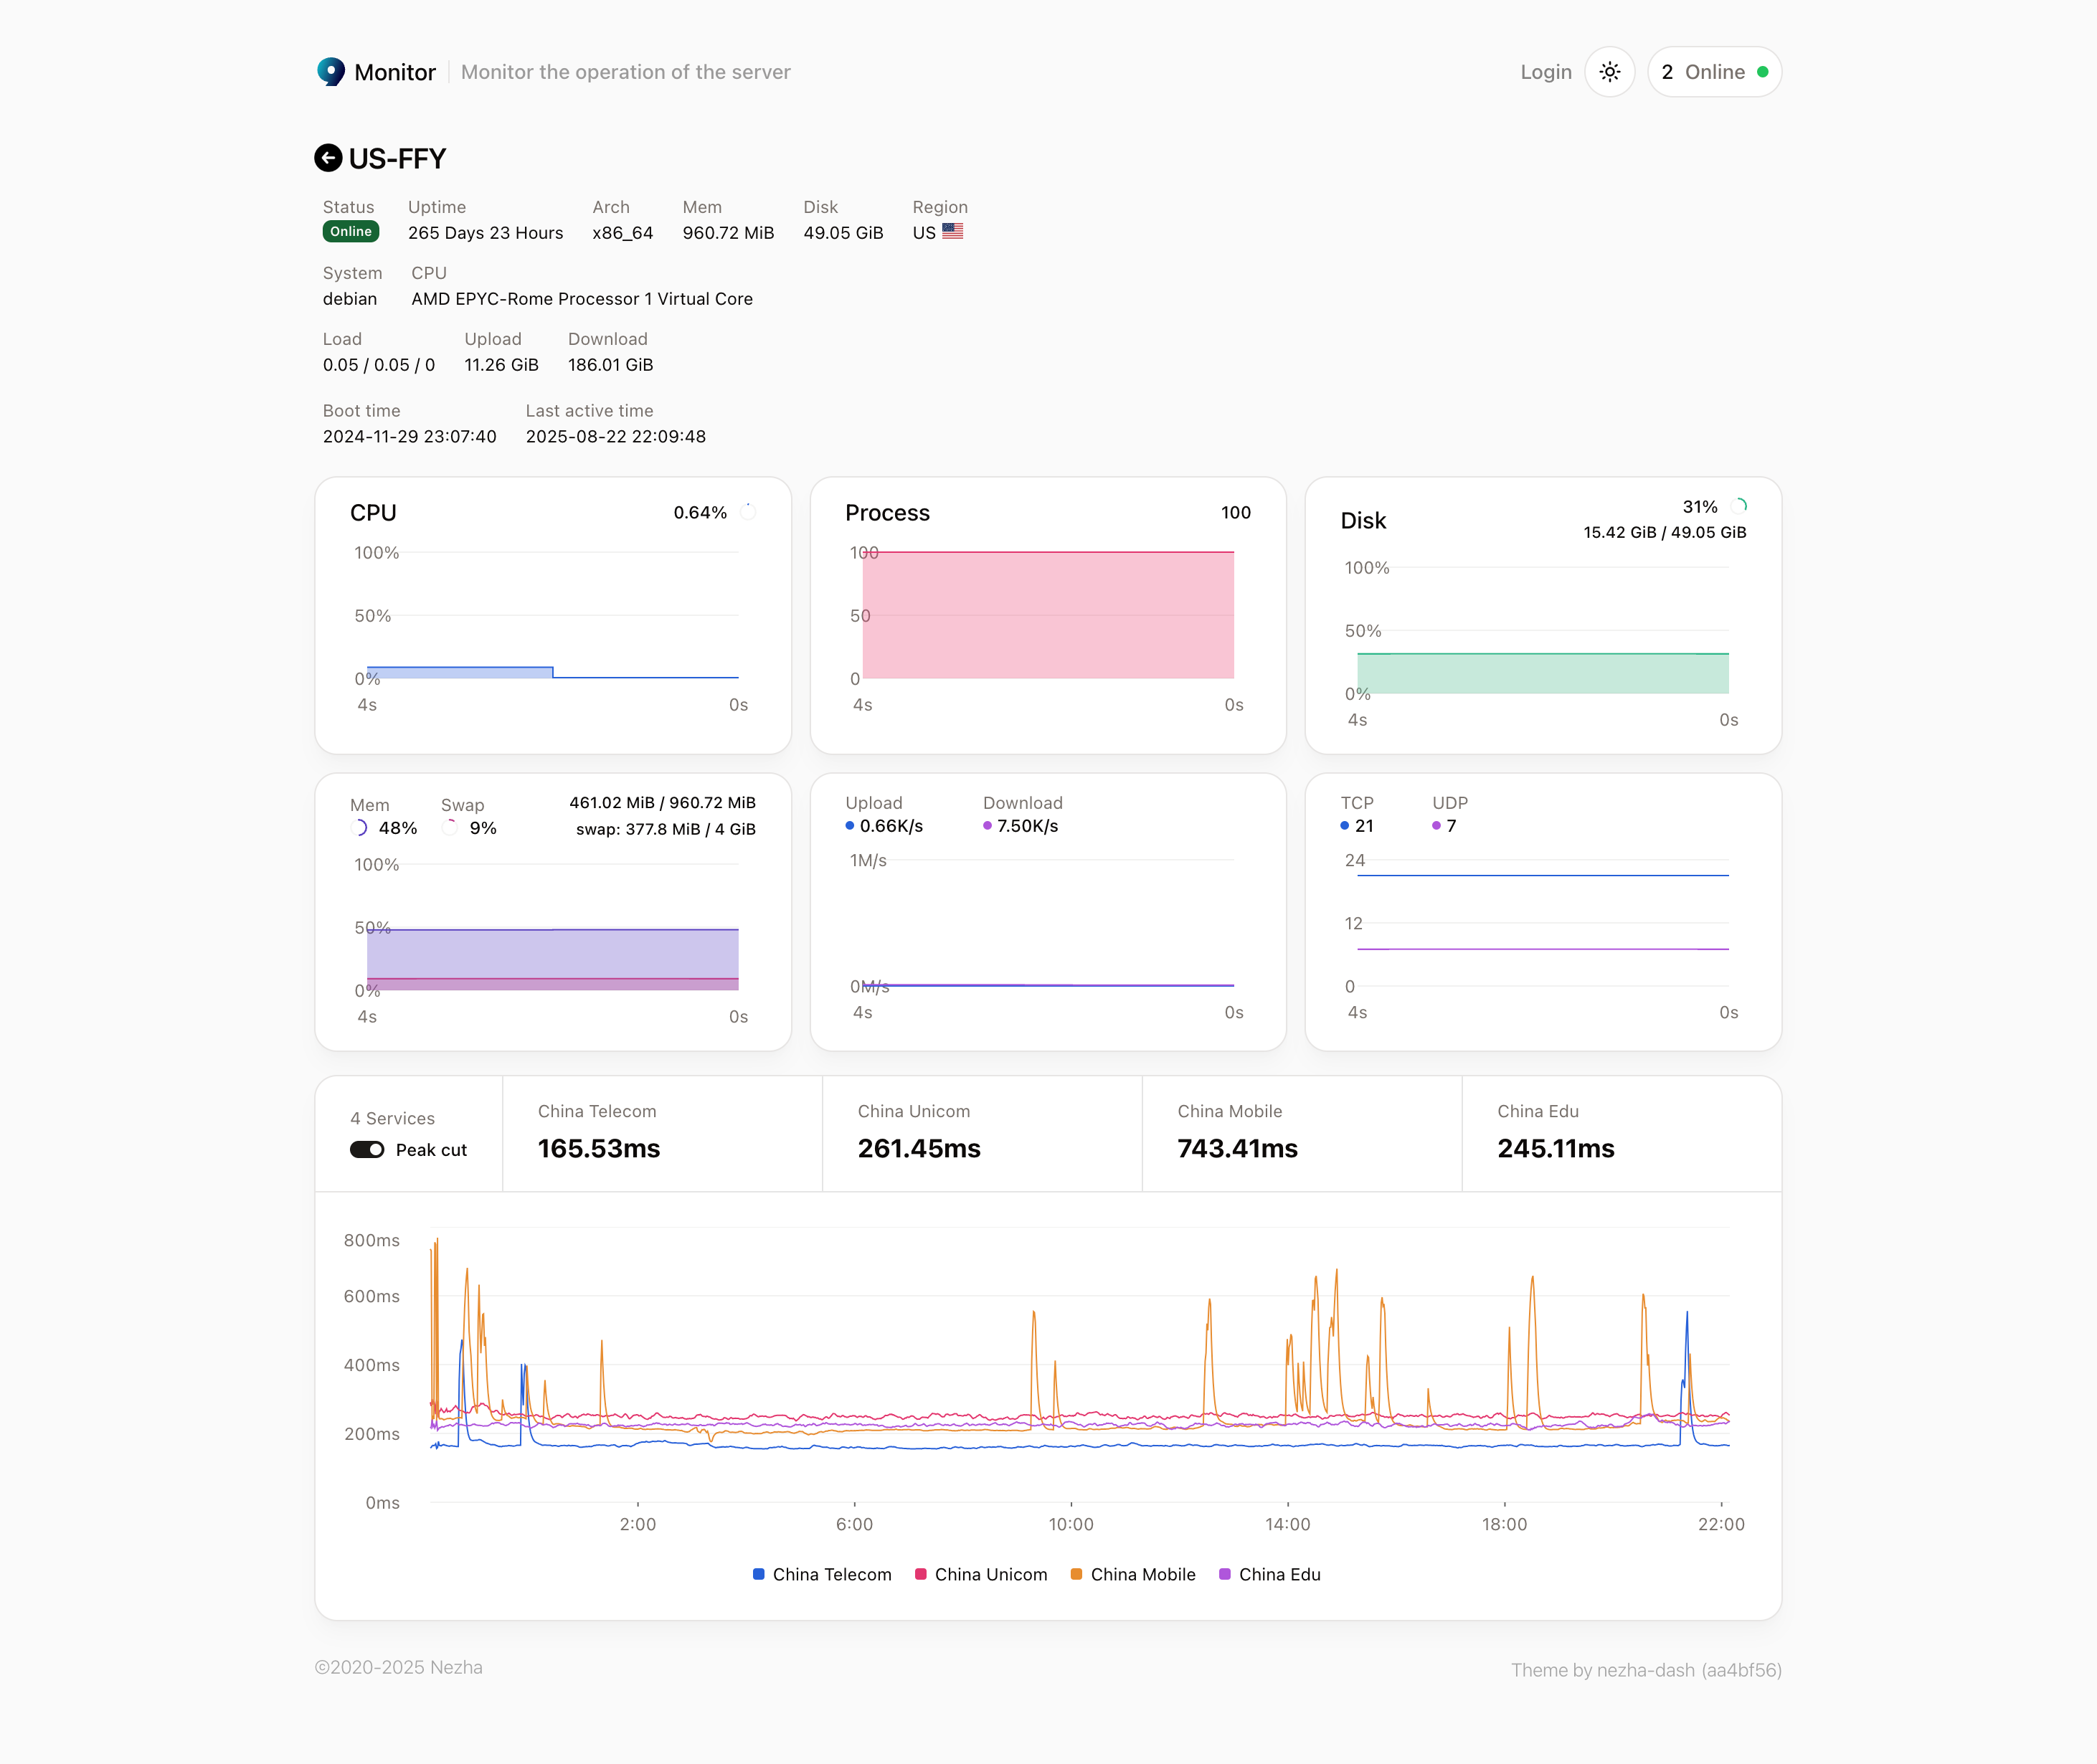The width and height of the screenshot is (2097, 1764).
Task: Toggle the Peak cut switch
Action: pyautogui.click(x=367, y=1150)
